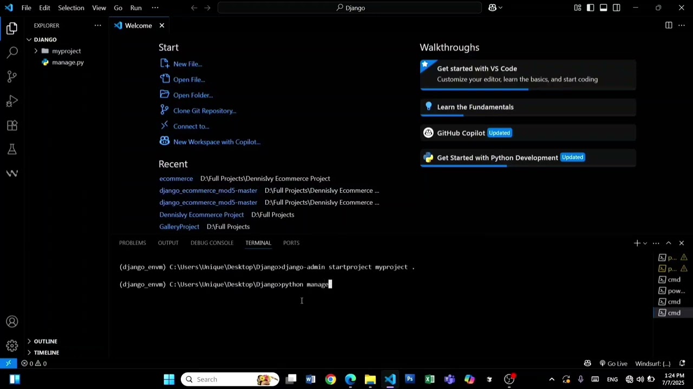Switch to the Output tab

pos(168,243)
